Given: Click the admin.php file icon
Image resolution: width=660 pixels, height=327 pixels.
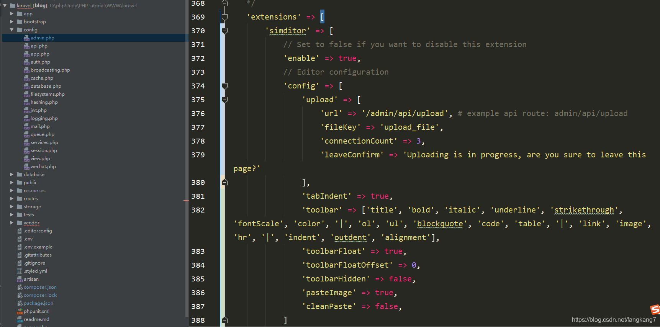Looking at the screenshot, I should [x=26, y=38].
